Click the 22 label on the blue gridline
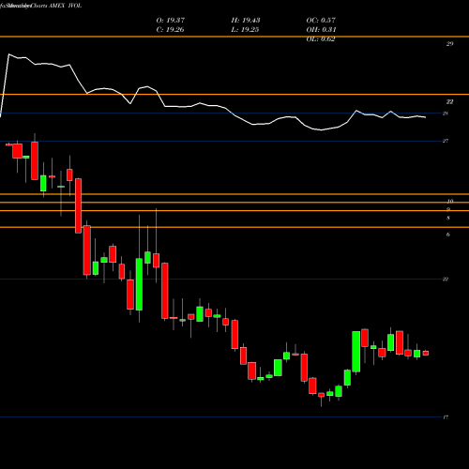Image resolution: width=469 pixels, height=469 pixels. (446, 280)
